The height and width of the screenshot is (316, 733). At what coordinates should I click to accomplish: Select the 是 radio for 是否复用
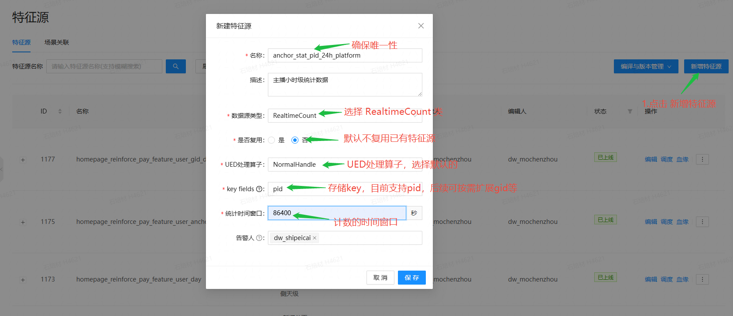pos(271,140)
